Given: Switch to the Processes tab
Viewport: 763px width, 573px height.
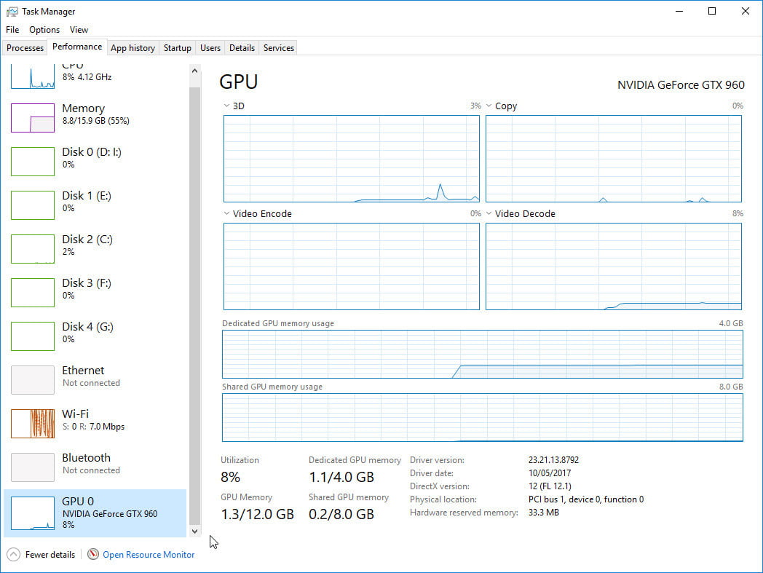Looking at the screenshot, I should [25, 48].
